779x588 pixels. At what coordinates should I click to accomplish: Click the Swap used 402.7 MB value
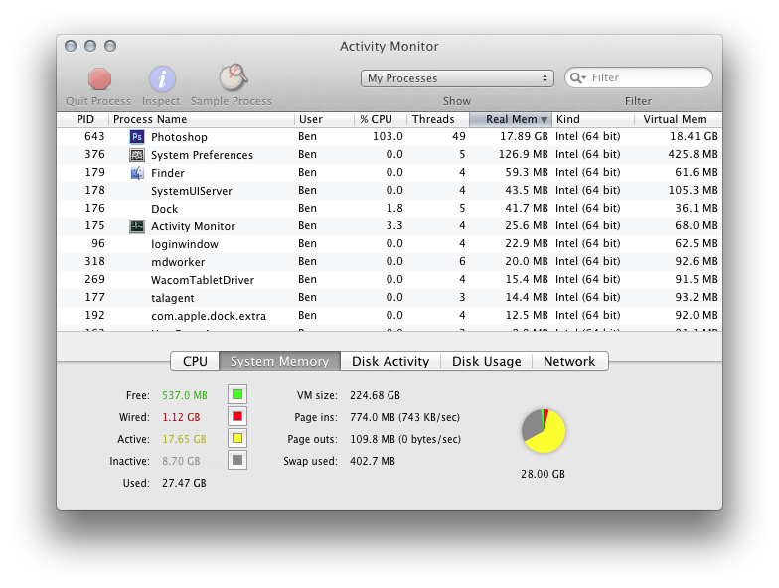point(372,461)
